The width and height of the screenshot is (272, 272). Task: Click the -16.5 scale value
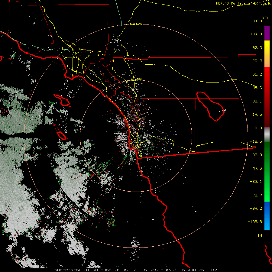(256, 141)
